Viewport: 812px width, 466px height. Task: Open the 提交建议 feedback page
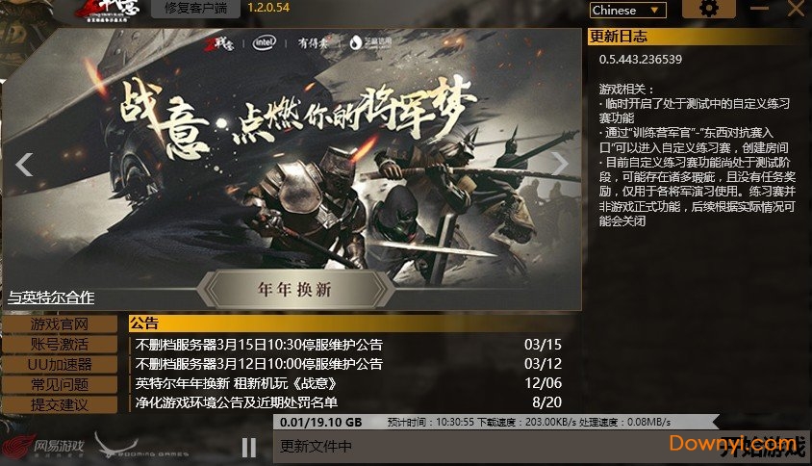click(x=60, y=404)
